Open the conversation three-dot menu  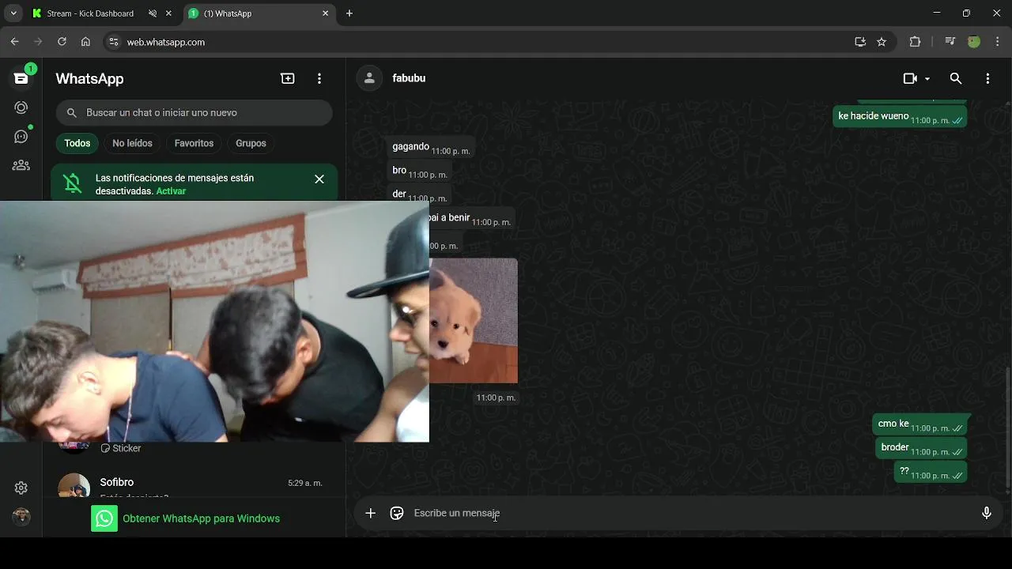click(x=987, y=78)
